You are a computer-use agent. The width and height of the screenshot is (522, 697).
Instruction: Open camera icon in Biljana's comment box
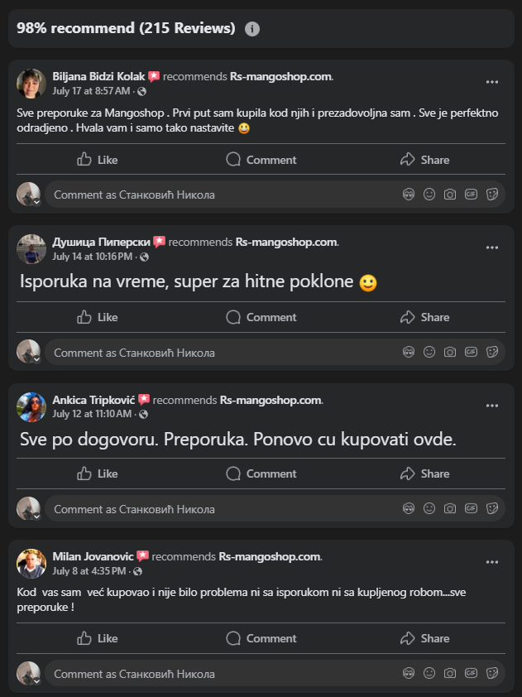[450, 195]
